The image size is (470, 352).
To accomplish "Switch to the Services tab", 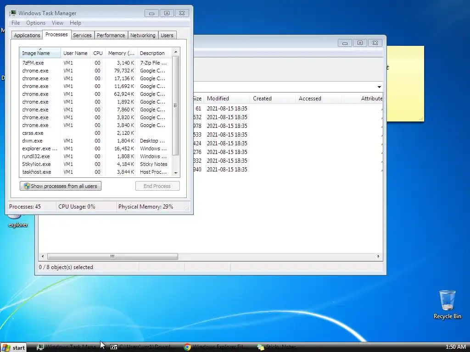I will [x=82, y=35].
